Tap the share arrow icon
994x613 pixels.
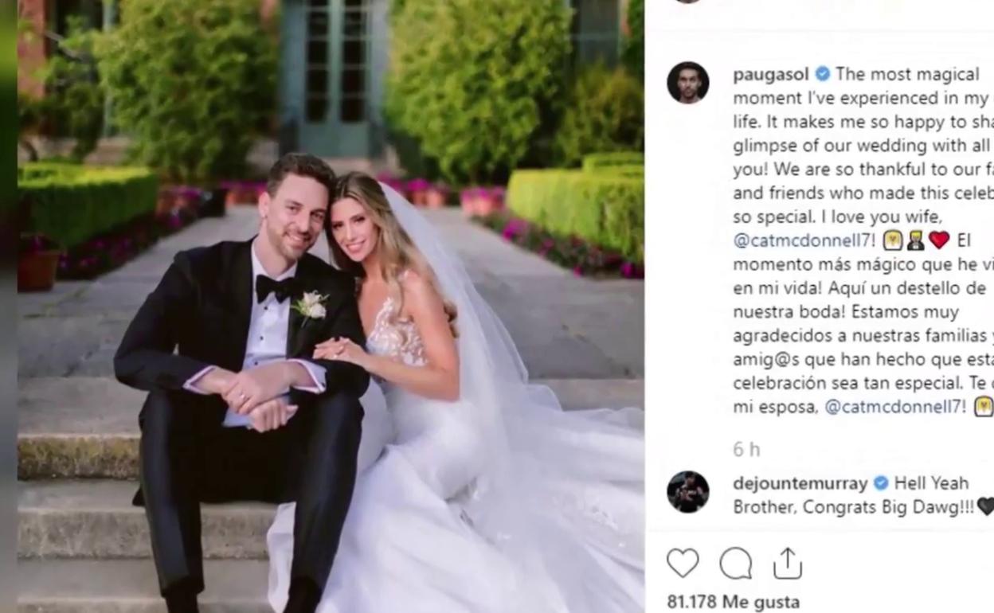point(787,563)
